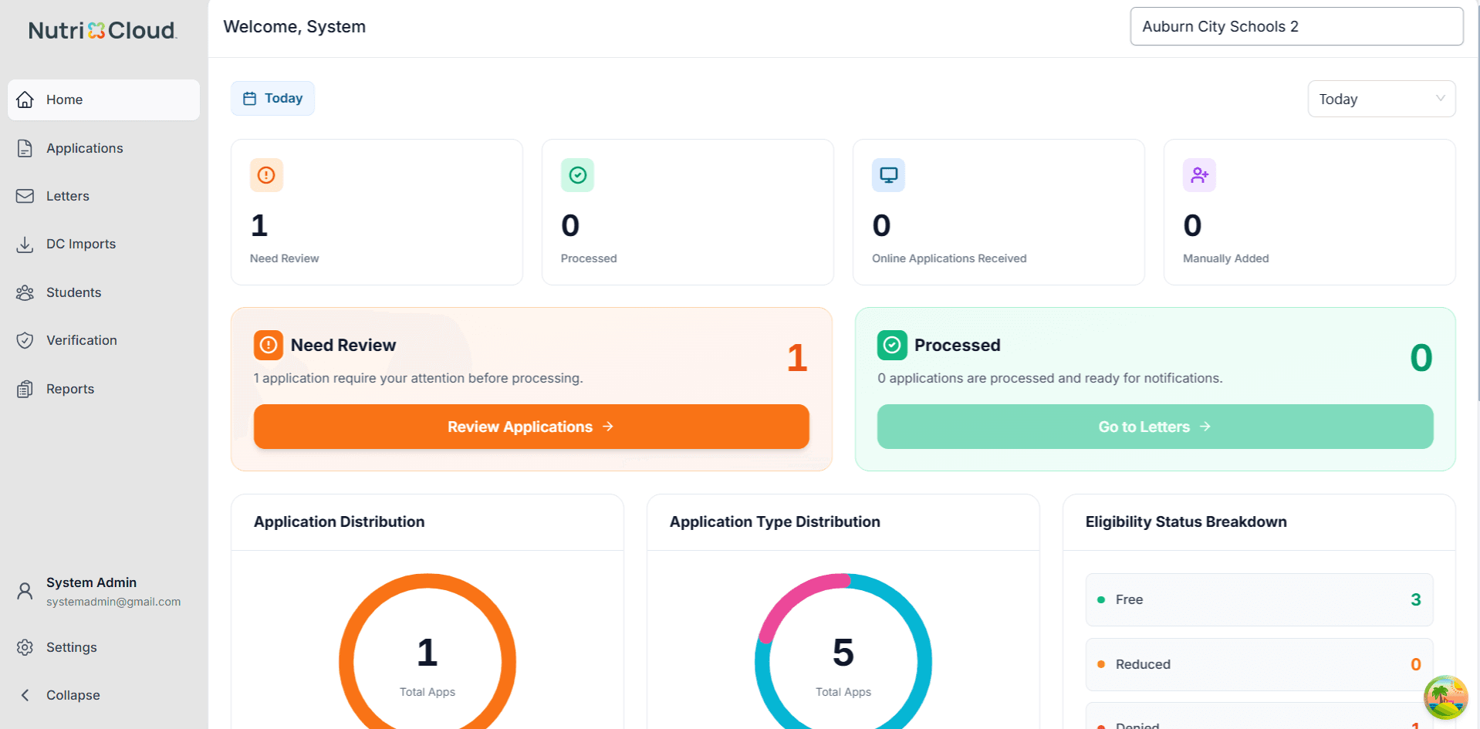
Task: Click the purple add-user icon in Manually Added card
Action: tap(1199, 175)
